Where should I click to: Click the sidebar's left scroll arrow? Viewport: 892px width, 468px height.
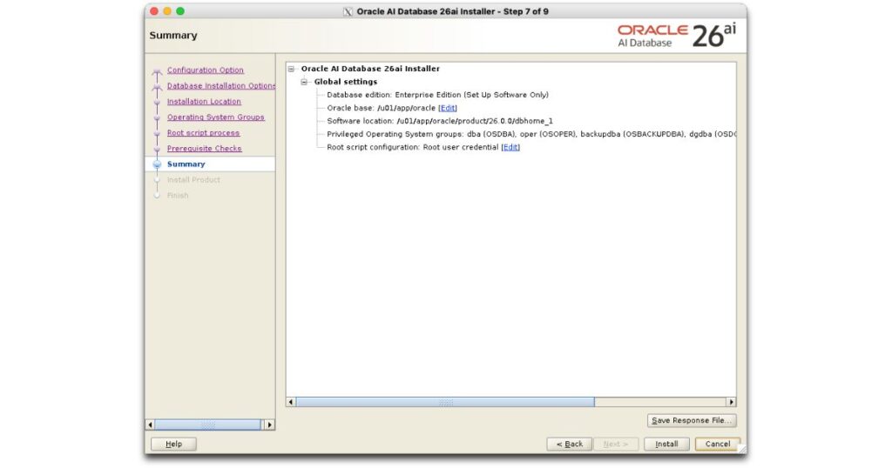(150, 425)
